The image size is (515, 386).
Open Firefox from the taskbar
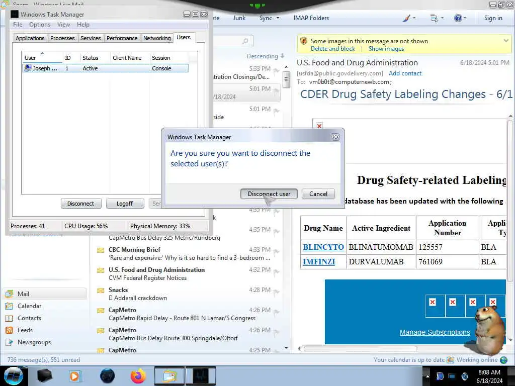138,376
